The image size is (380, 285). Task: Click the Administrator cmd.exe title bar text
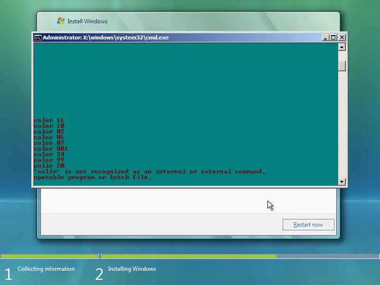coord(105,38)
